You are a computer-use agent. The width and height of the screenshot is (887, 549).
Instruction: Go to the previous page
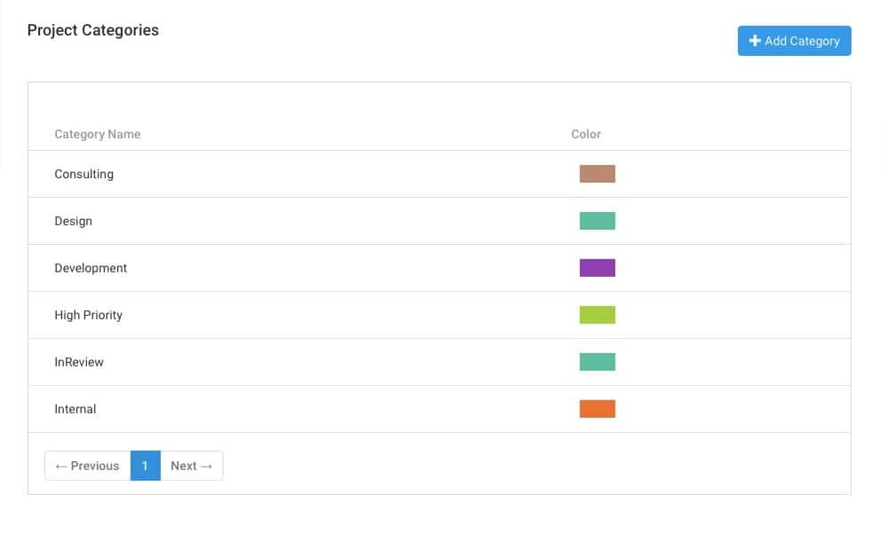tap(87, 465)
